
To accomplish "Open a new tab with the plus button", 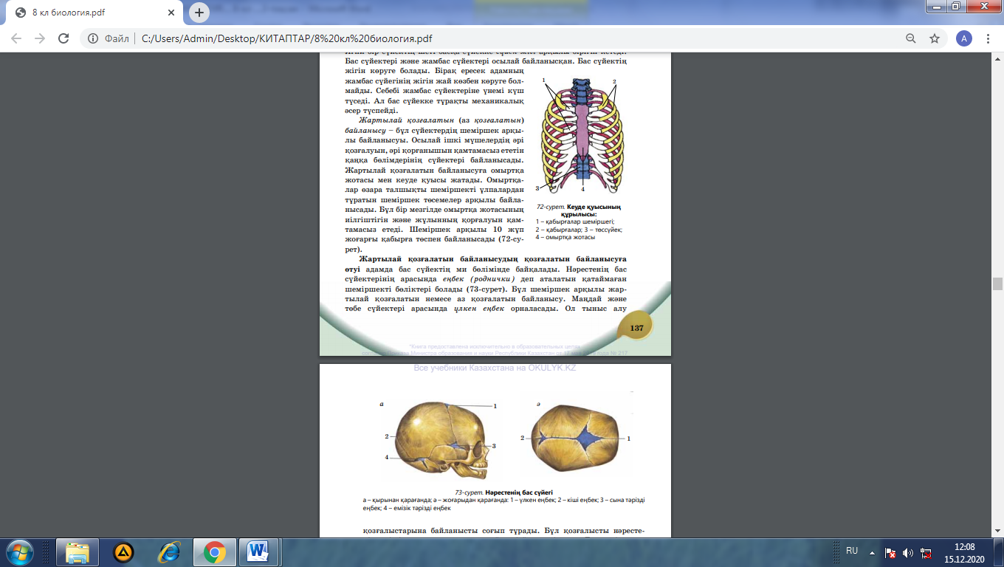I will coord(199,13).
